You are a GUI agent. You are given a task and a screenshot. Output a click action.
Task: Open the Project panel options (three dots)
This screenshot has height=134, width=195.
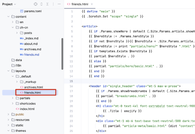pyautogui.click(x=53, y=4)
